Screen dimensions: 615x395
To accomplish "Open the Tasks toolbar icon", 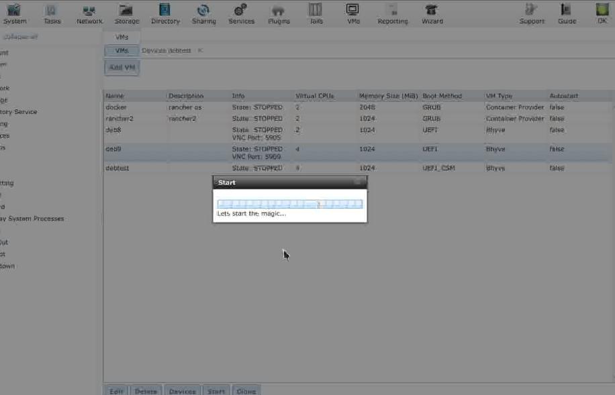I will tap(52, 13).
